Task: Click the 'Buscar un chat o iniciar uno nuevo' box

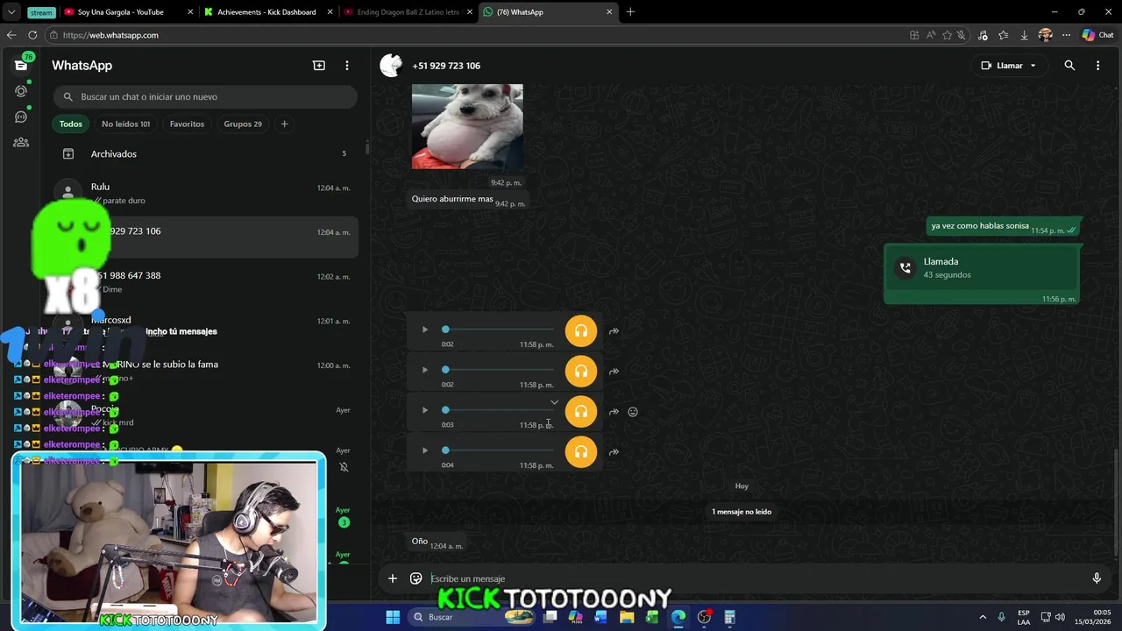Action: pos(205,96)
